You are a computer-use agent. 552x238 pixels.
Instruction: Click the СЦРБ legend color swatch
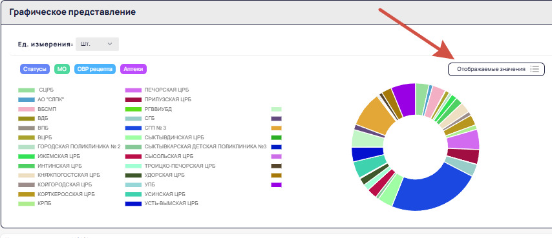[x=27, y=90]
